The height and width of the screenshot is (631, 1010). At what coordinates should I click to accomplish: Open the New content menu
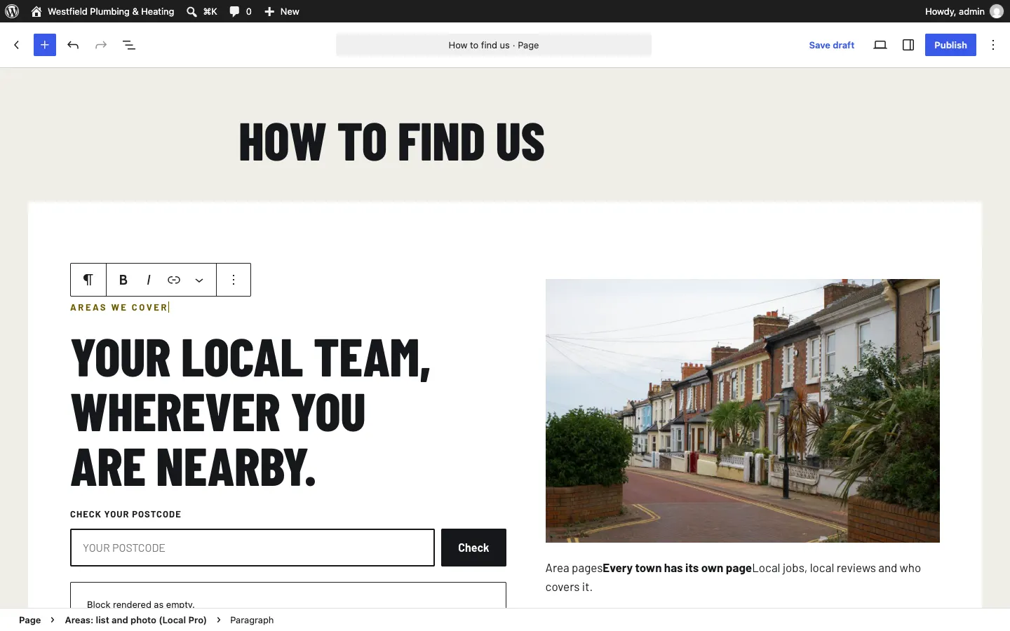(282, 11)
